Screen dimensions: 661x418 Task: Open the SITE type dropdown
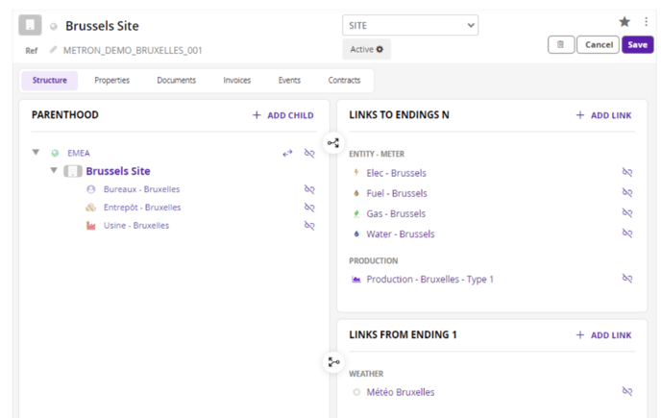click(x=410, y=26)
